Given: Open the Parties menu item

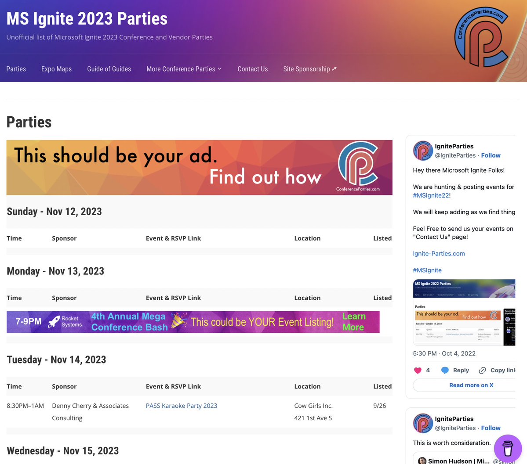Looking at the screenshot, I should pyautogui.click(x=16, y=69).
